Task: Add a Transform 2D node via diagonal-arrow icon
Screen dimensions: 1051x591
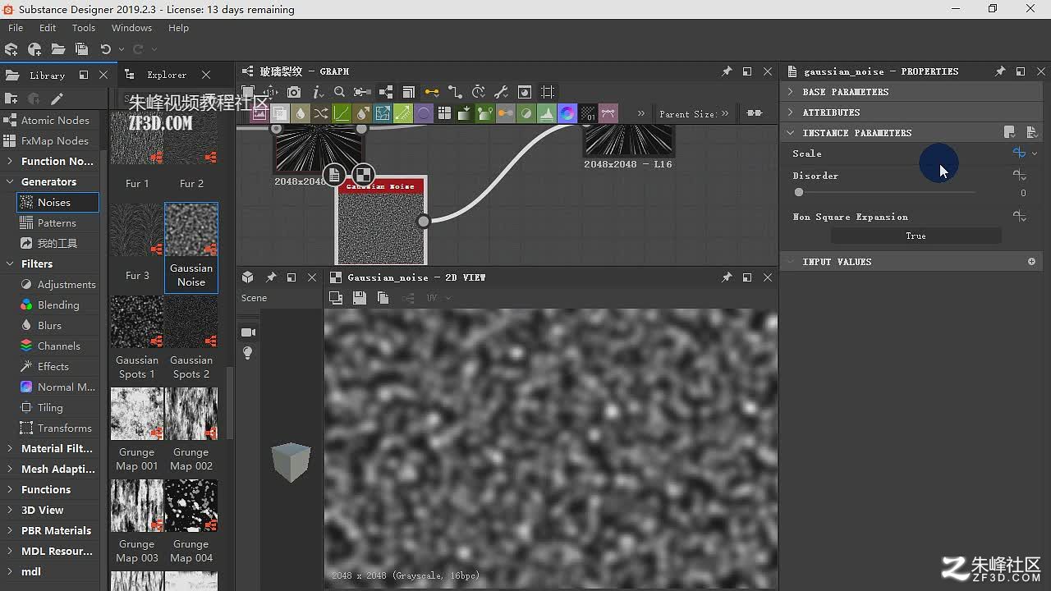Action: 403,113
